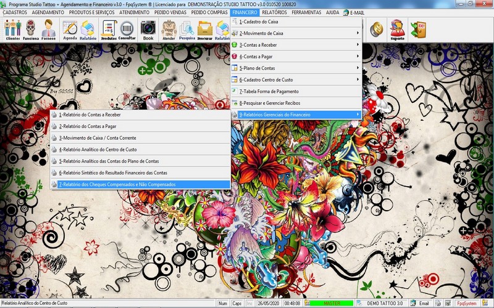The image size is (494, 308).
Task: Click the Atender tattoo icon
Action: [169, 30]
